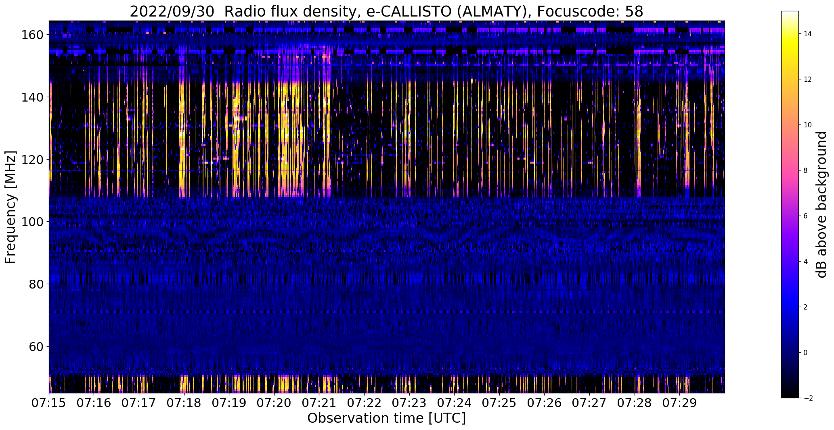Click the colorbar tick label 2
Screen dimensions: 834x430
[806, 307]
